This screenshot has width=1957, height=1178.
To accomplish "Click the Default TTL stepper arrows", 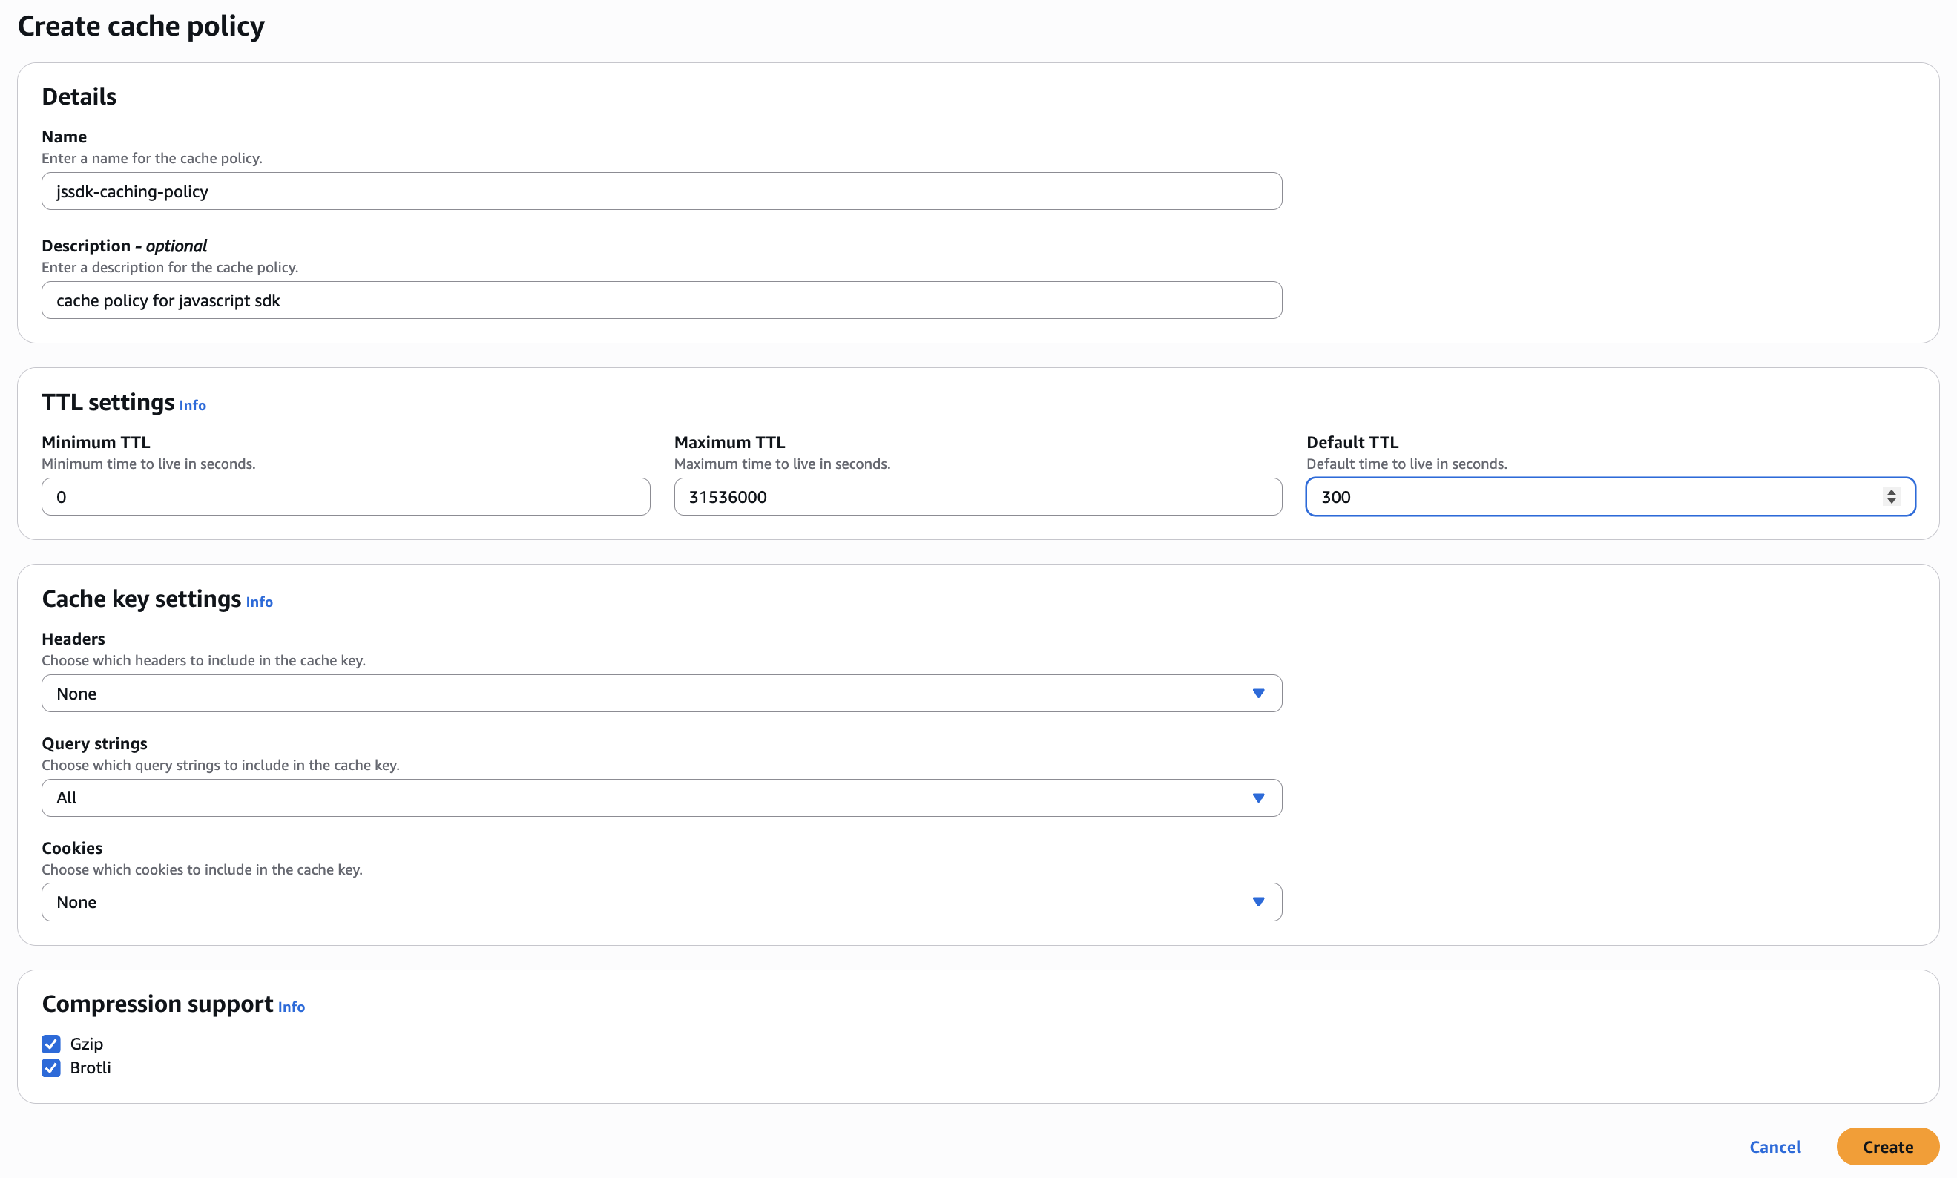I will [1891, 497].
